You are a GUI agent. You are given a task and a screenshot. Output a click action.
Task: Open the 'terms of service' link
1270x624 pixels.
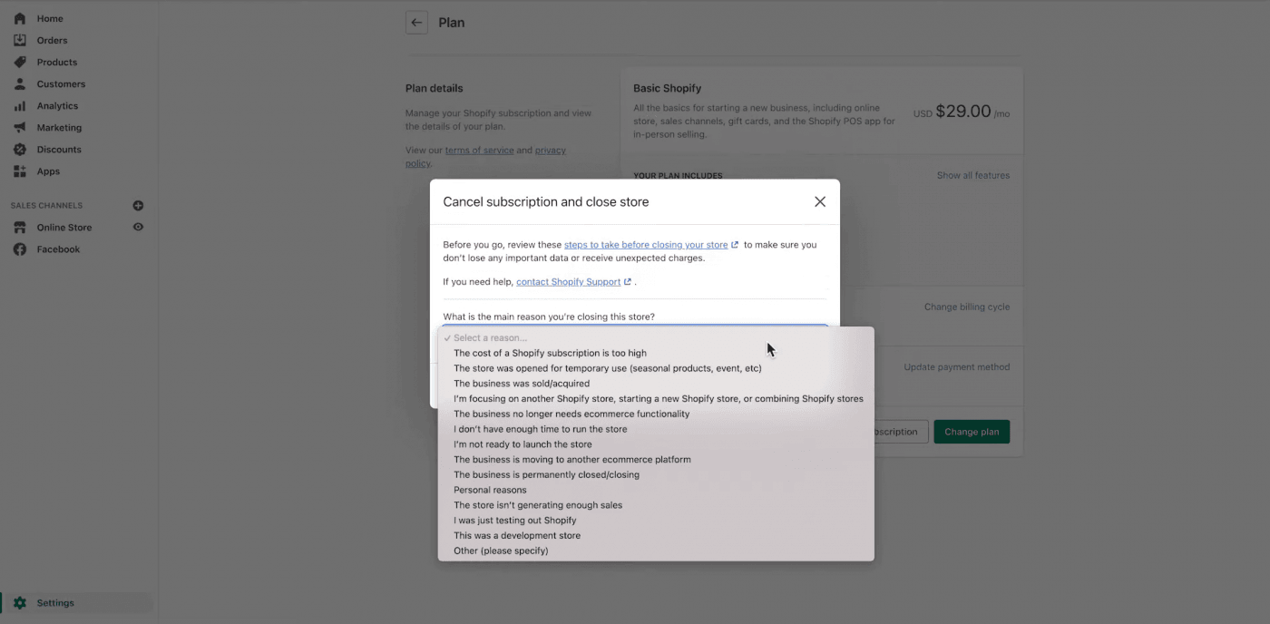479,151
